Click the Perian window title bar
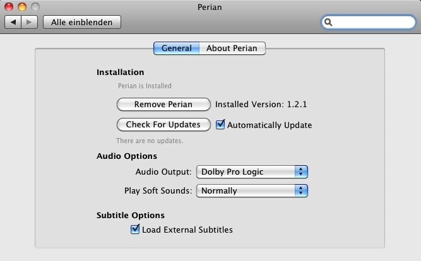Image resolution: width=421 pixels, height=261 pixels. [x=210, y=7]
